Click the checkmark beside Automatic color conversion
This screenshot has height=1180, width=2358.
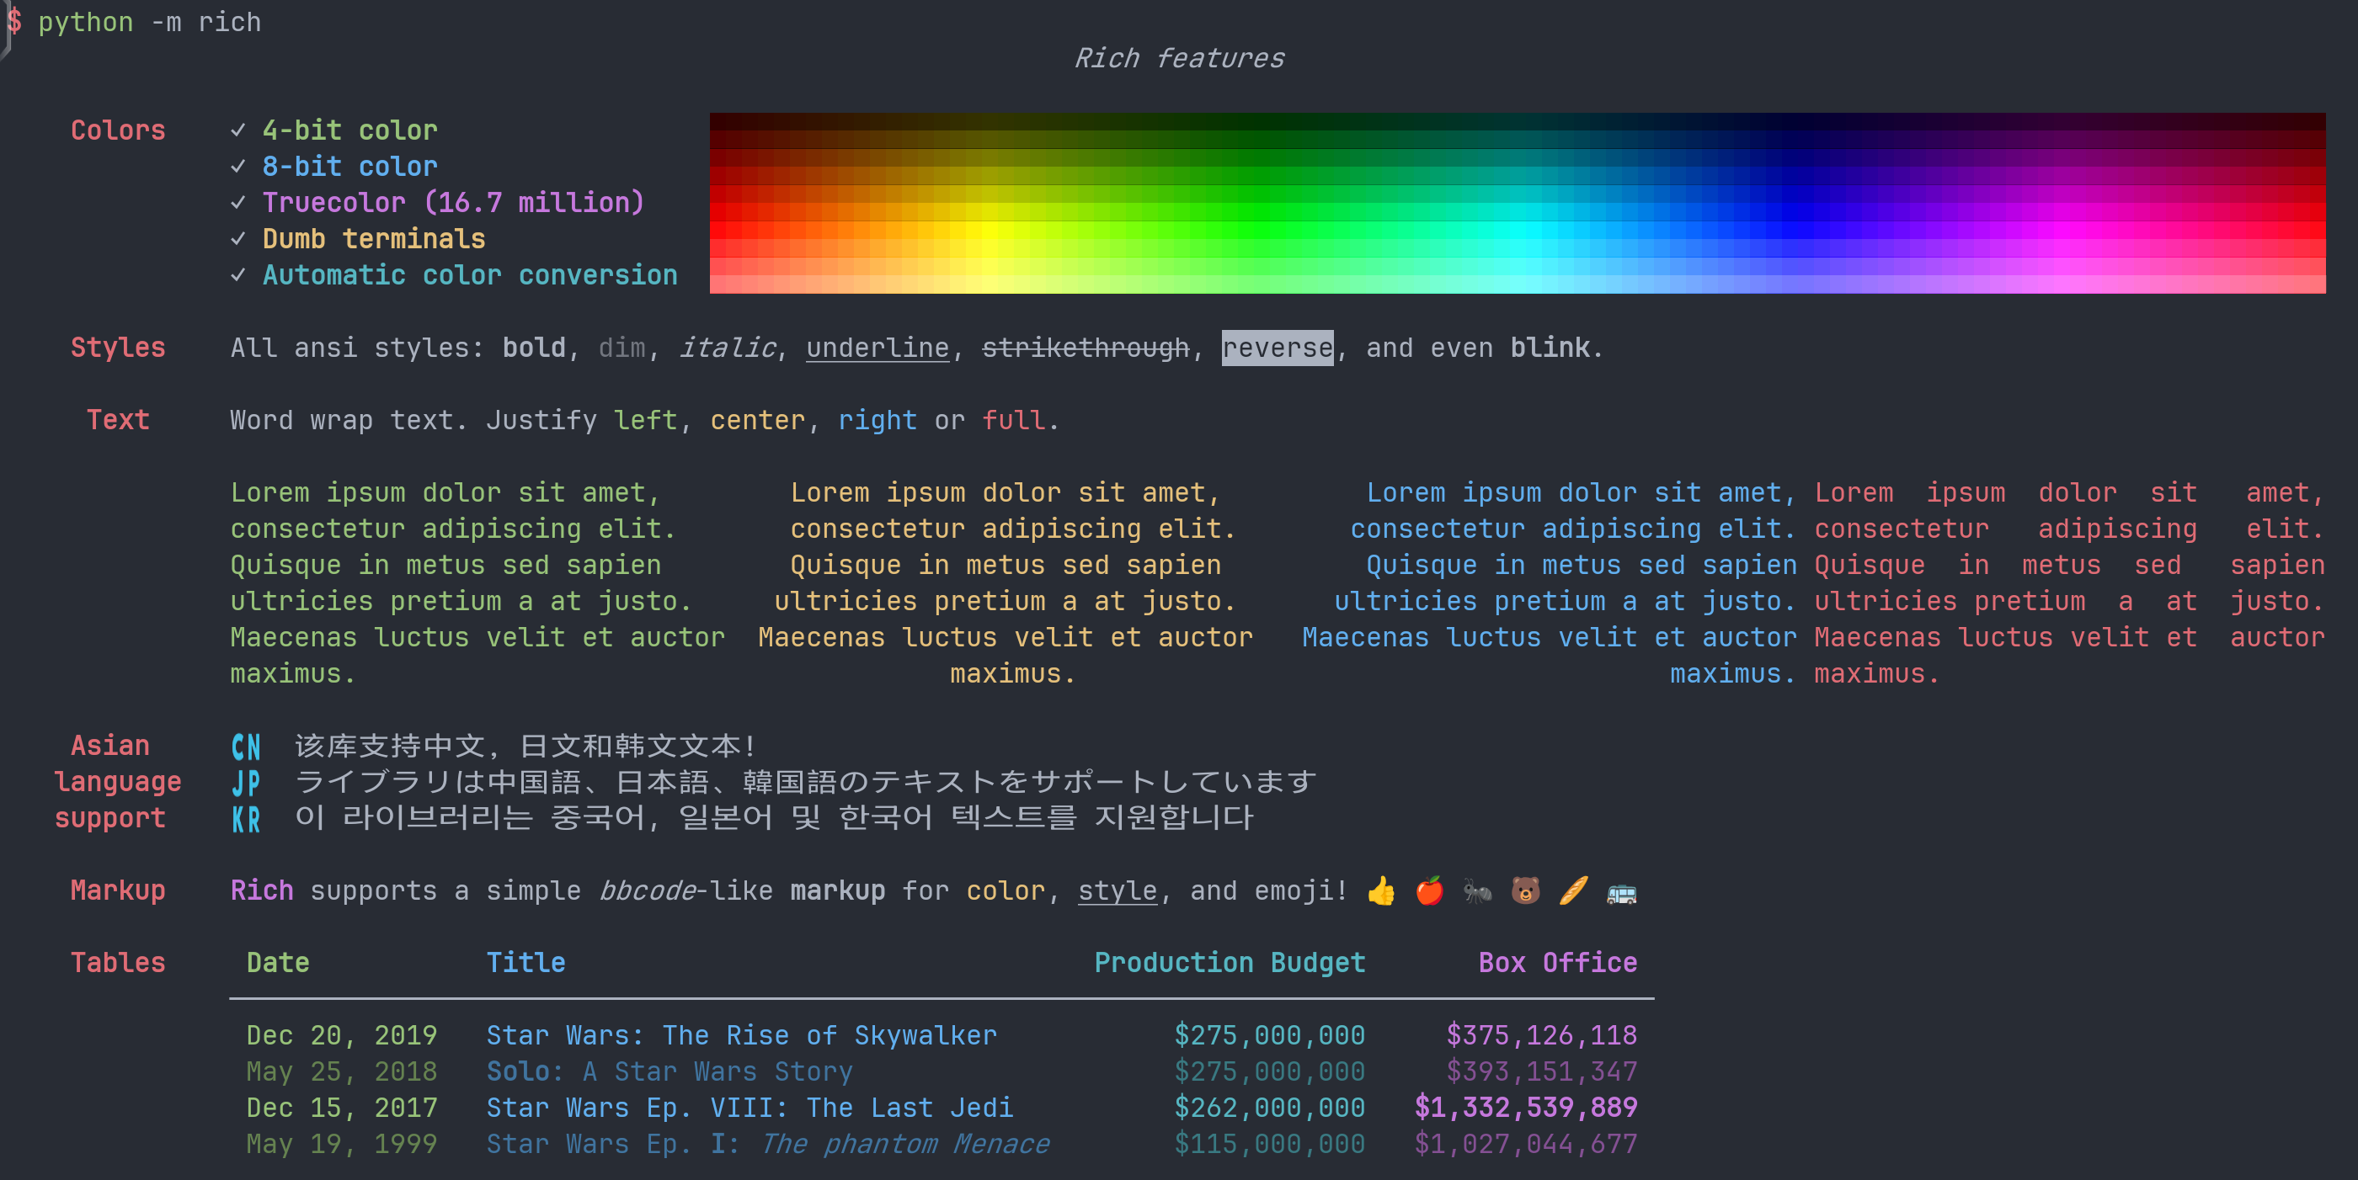tap(238, 274)
